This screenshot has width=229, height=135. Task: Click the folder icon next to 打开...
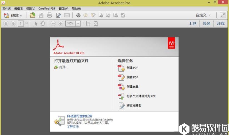click(56, 67)
